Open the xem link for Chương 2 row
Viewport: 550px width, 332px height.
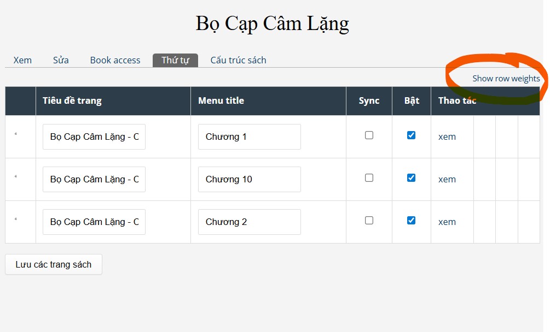[x=447, y=222]
